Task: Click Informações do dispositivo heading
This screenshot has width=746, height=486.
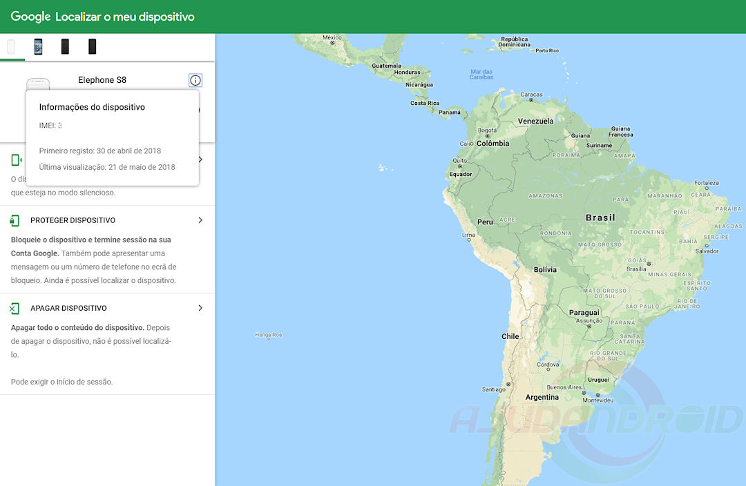Action: click(x=92, y=107)
